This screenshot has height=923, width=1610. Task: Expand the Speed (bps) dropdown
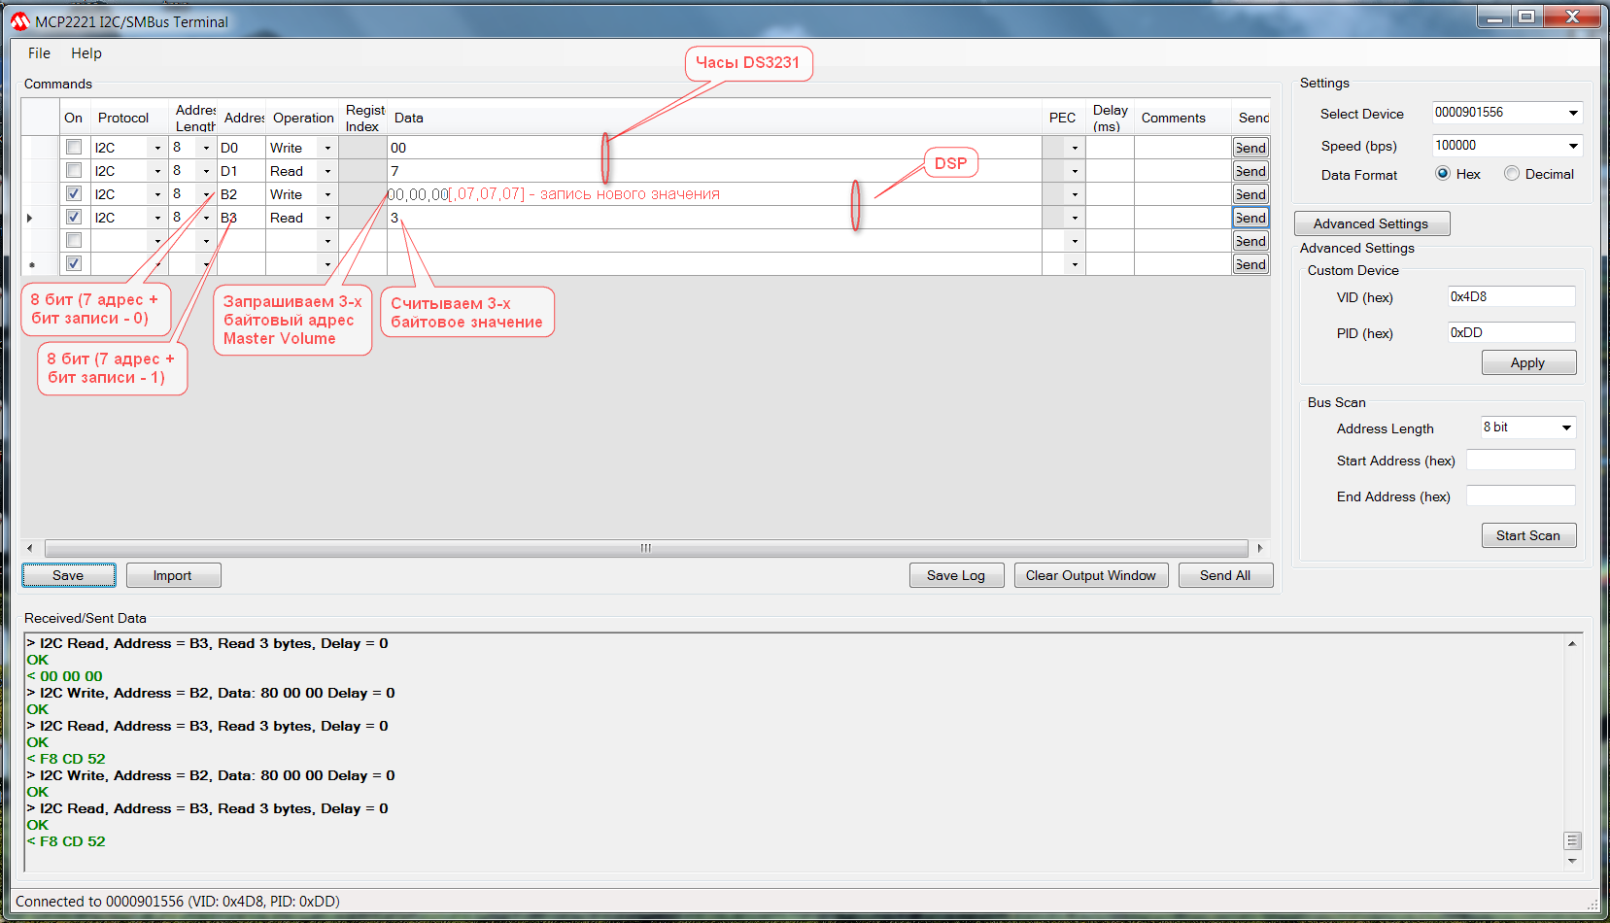[1573, 146]
